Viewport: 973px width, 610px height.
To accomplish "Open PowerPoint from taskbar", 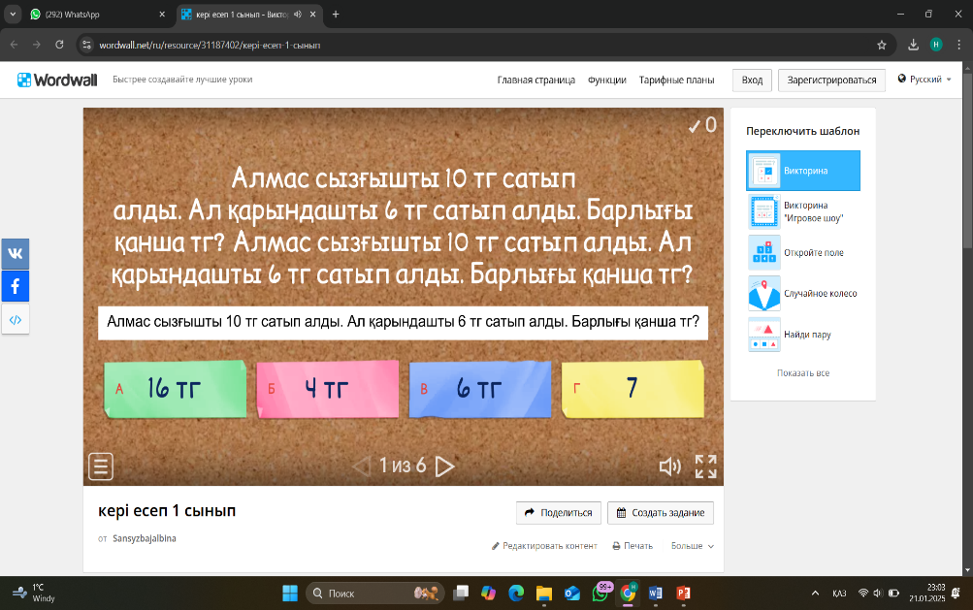I will coord(683,594).
